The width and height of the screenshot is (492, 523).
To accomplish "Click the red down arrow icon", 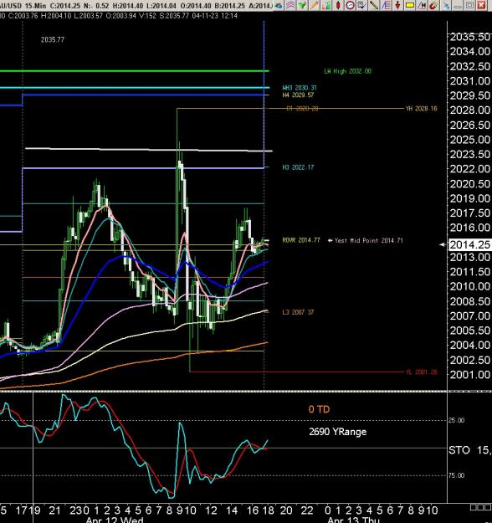I will [x=398, y=5].
